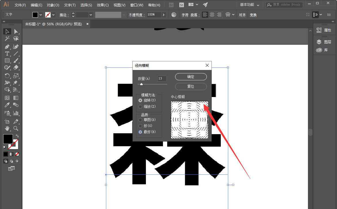337x209 pixels.
Task: Activate the Type tool
Action: (x=7, y=54)
